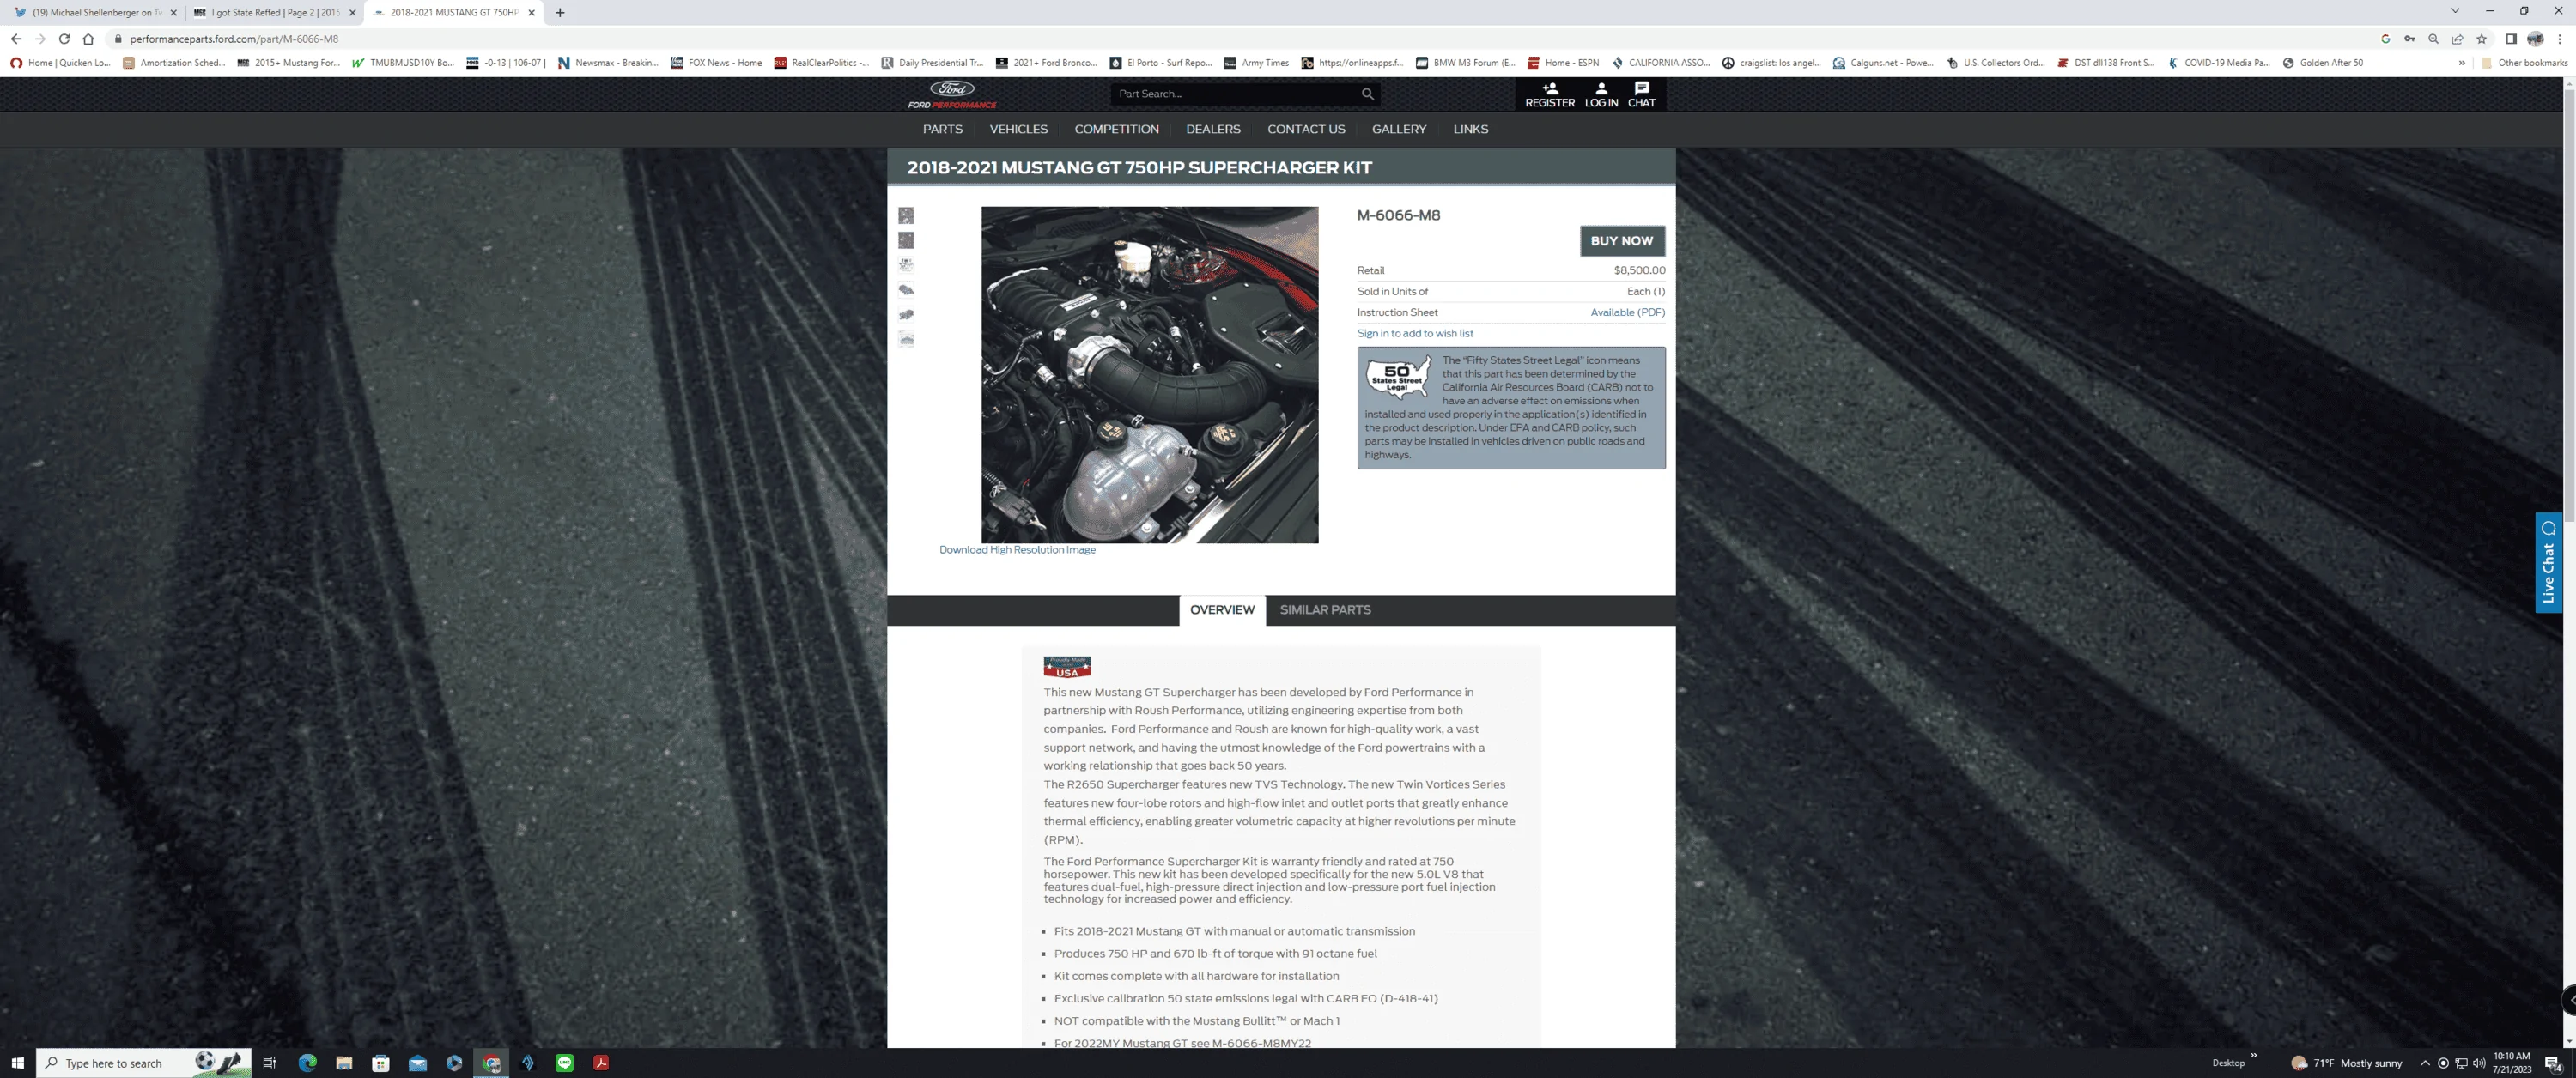Open the Other bookmarks folder

click(2524, 63)
